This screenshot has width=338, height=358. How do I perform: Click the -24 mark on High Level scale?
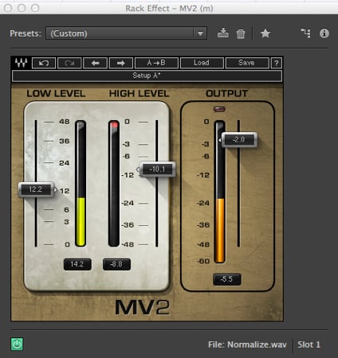128,203
